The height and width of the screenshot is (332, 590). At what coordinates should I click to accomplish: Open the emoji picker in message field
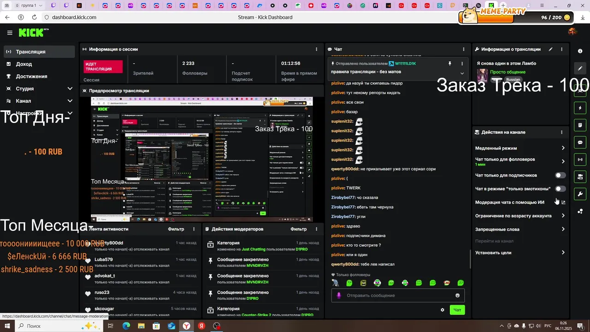tap(458, 296)
